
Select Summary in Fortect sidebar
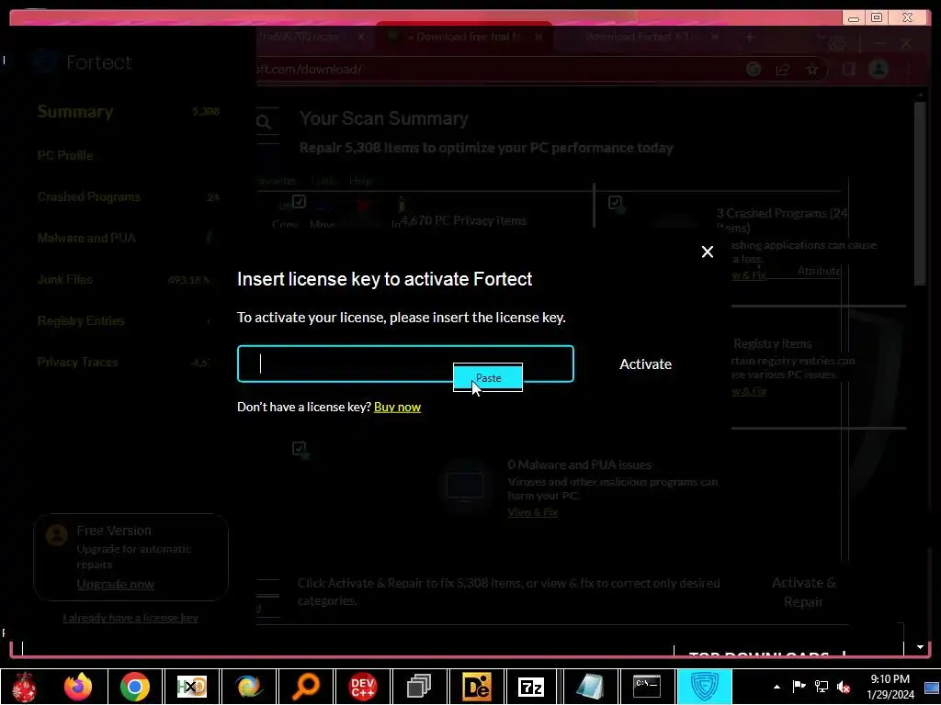pyautogui.click(x=75, y=111)
